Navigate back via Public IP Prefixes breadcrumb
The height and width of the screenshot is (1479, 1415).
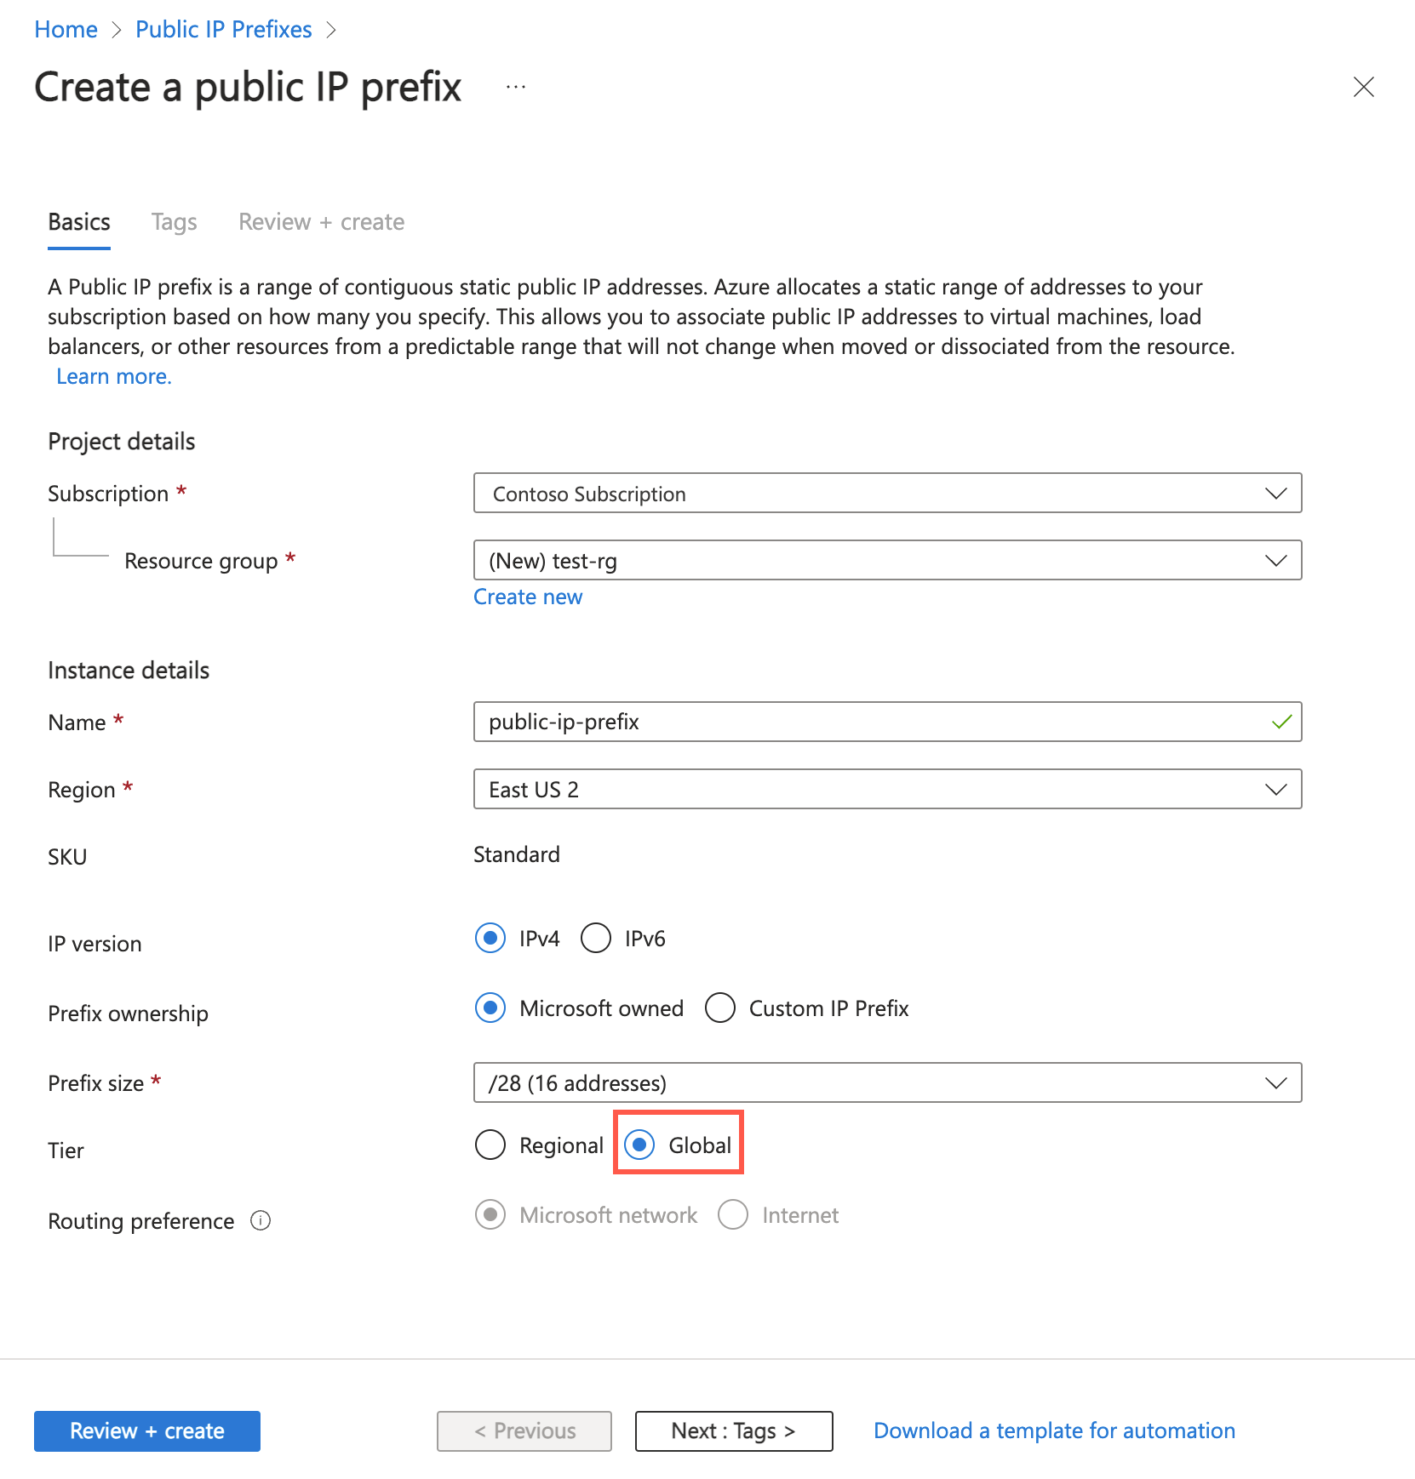point(223,28)
